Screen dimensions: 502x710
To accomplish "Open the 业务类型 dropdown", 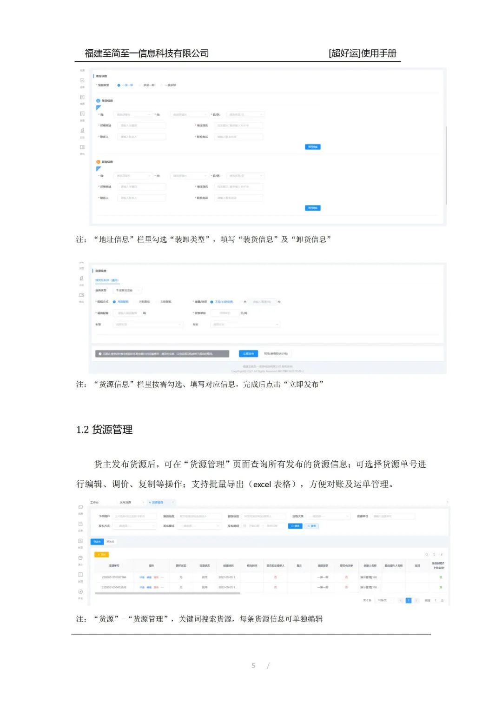I will tap(127, 290).
